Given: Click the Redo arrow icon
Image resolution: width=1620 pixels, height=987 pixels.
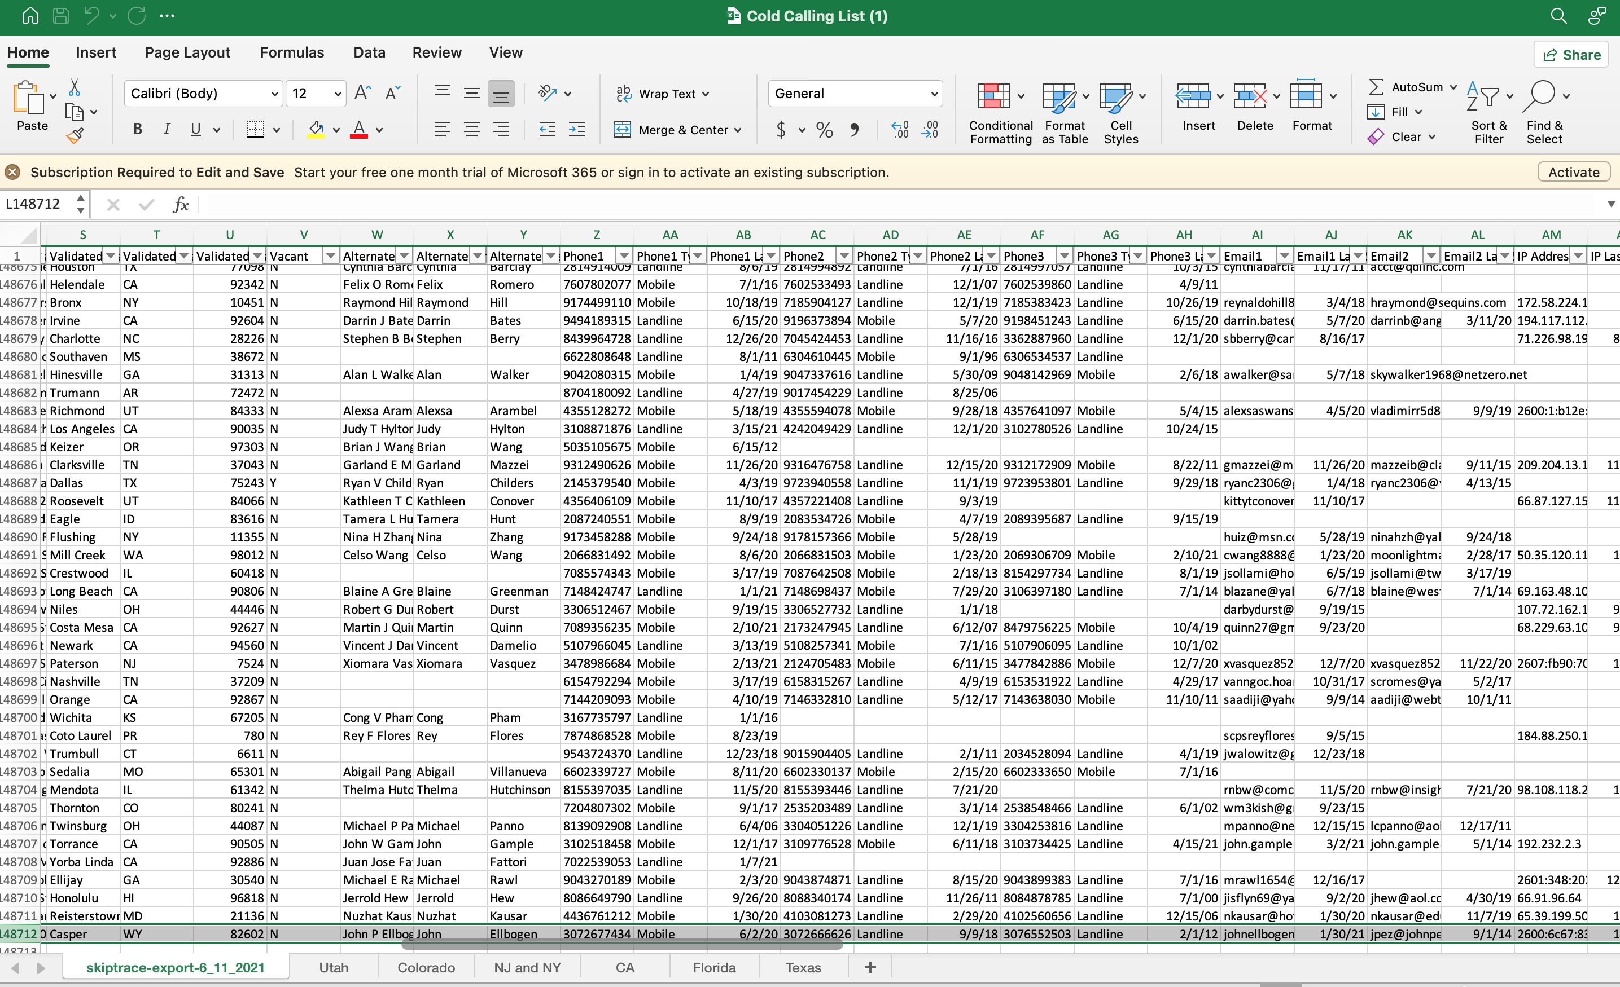Looking at the screenshot, I should coord(136,16).
